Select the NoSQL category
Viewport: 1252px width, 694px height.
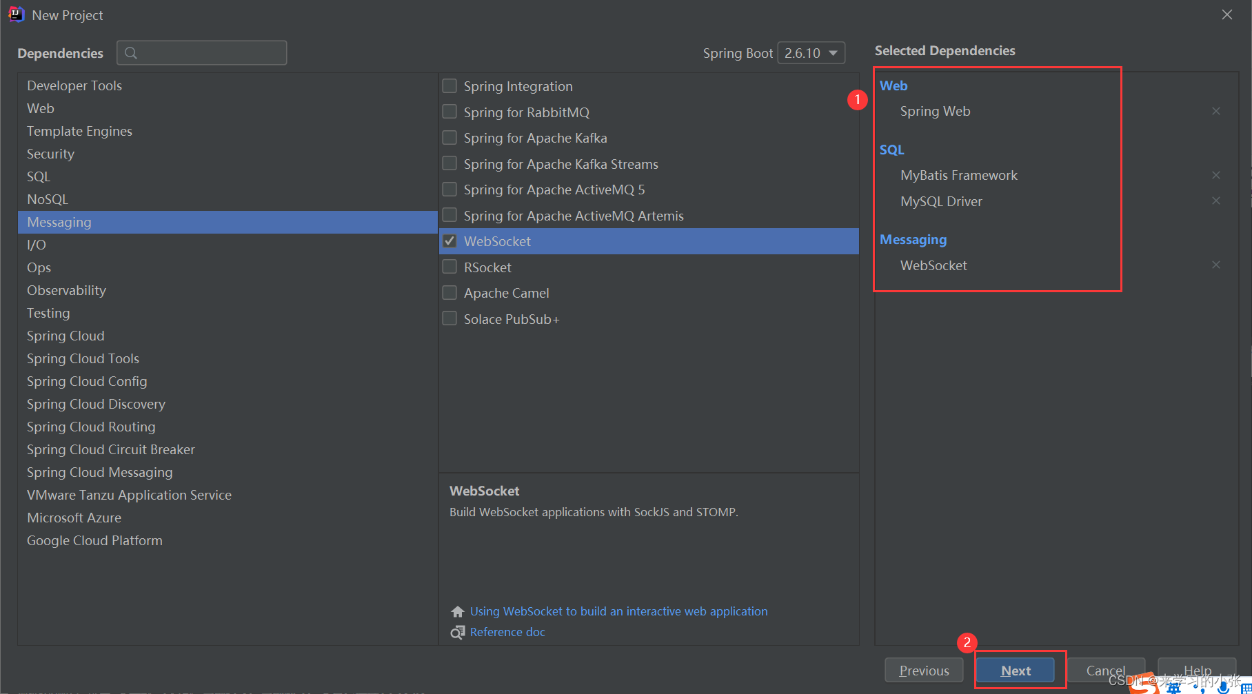point(228,199)
